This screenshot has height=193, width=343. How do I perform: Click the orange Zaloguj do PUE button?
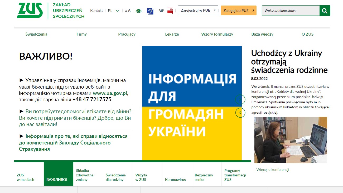(x=239, y=10)
